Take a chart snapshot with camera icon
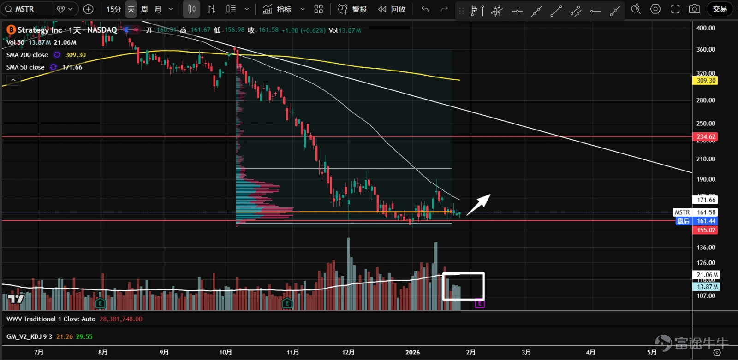This screenshot has height=360, width=738. click(x=694, y=9)
